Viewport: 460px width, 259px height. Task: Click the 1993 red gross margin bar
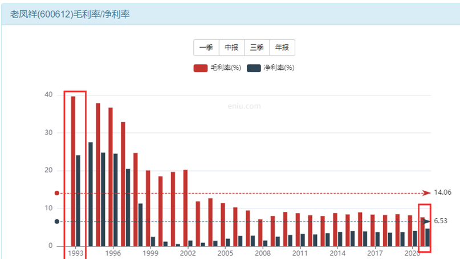tap(73, 172)
